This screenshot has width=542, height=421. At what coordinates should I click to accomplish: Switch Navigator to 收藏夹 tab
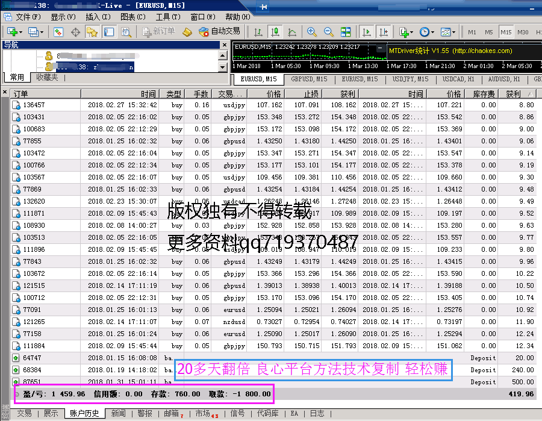click(x=47, y=78)
